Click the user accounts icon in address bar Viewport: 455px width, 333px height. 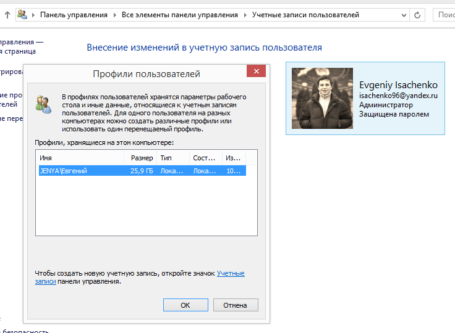[x=22, y=14]
